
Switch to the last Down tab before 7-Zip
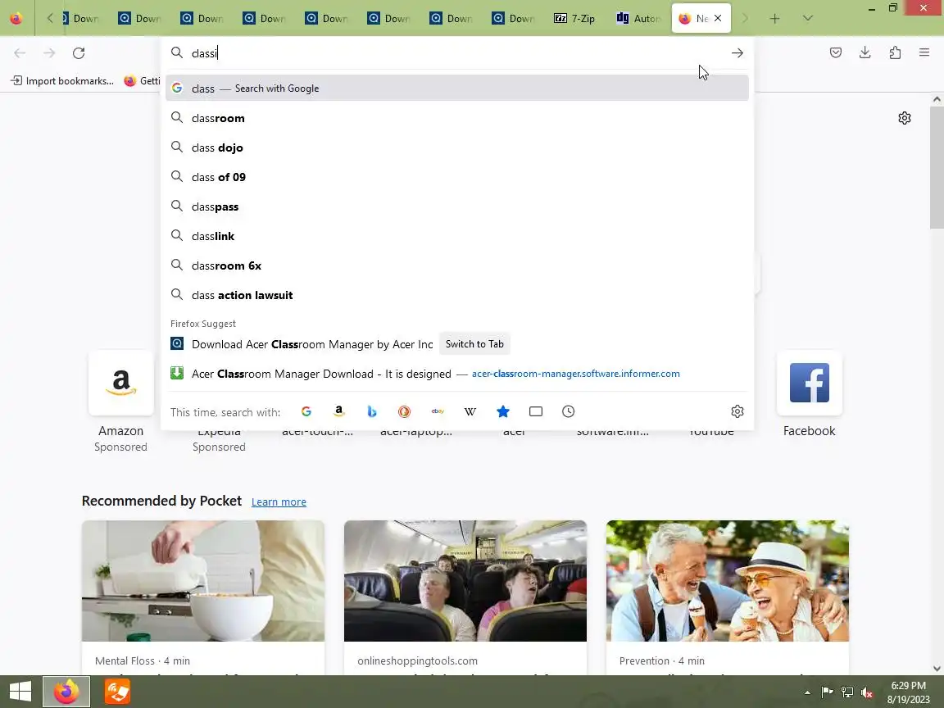point(513,19)
